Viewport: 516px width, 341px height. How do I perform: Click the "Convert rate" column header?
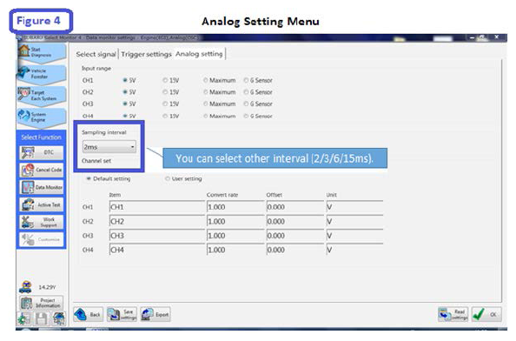pos(222,195)
